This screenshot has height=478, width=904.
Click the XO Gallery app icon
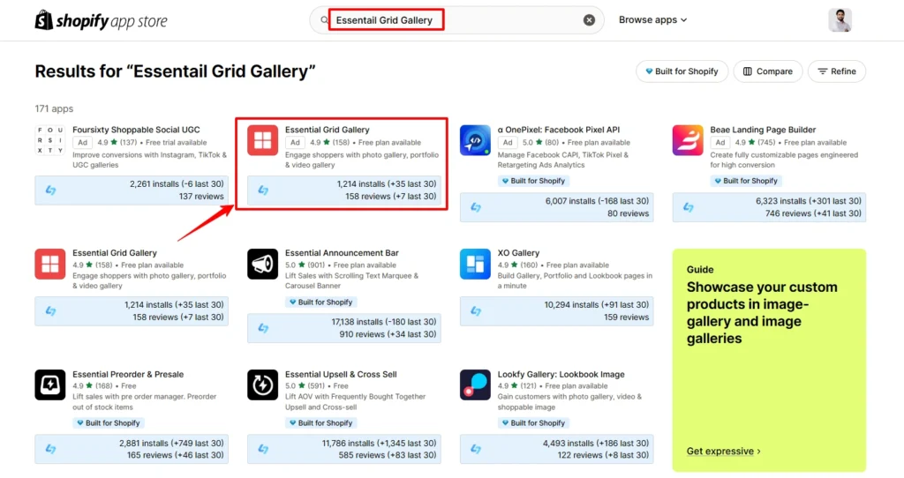pos(475,264)
